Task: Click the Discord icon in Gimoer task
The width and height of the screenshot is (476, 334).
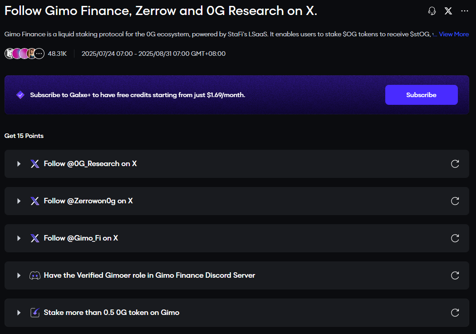Action: pos(35,275)
